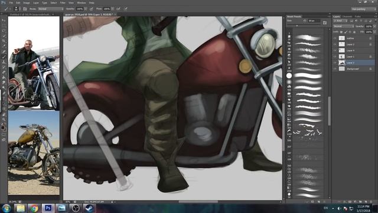The width and height of the screenshot is (378, 213).
Task: Select the Eyedropper tool
Action: [4, 46]
